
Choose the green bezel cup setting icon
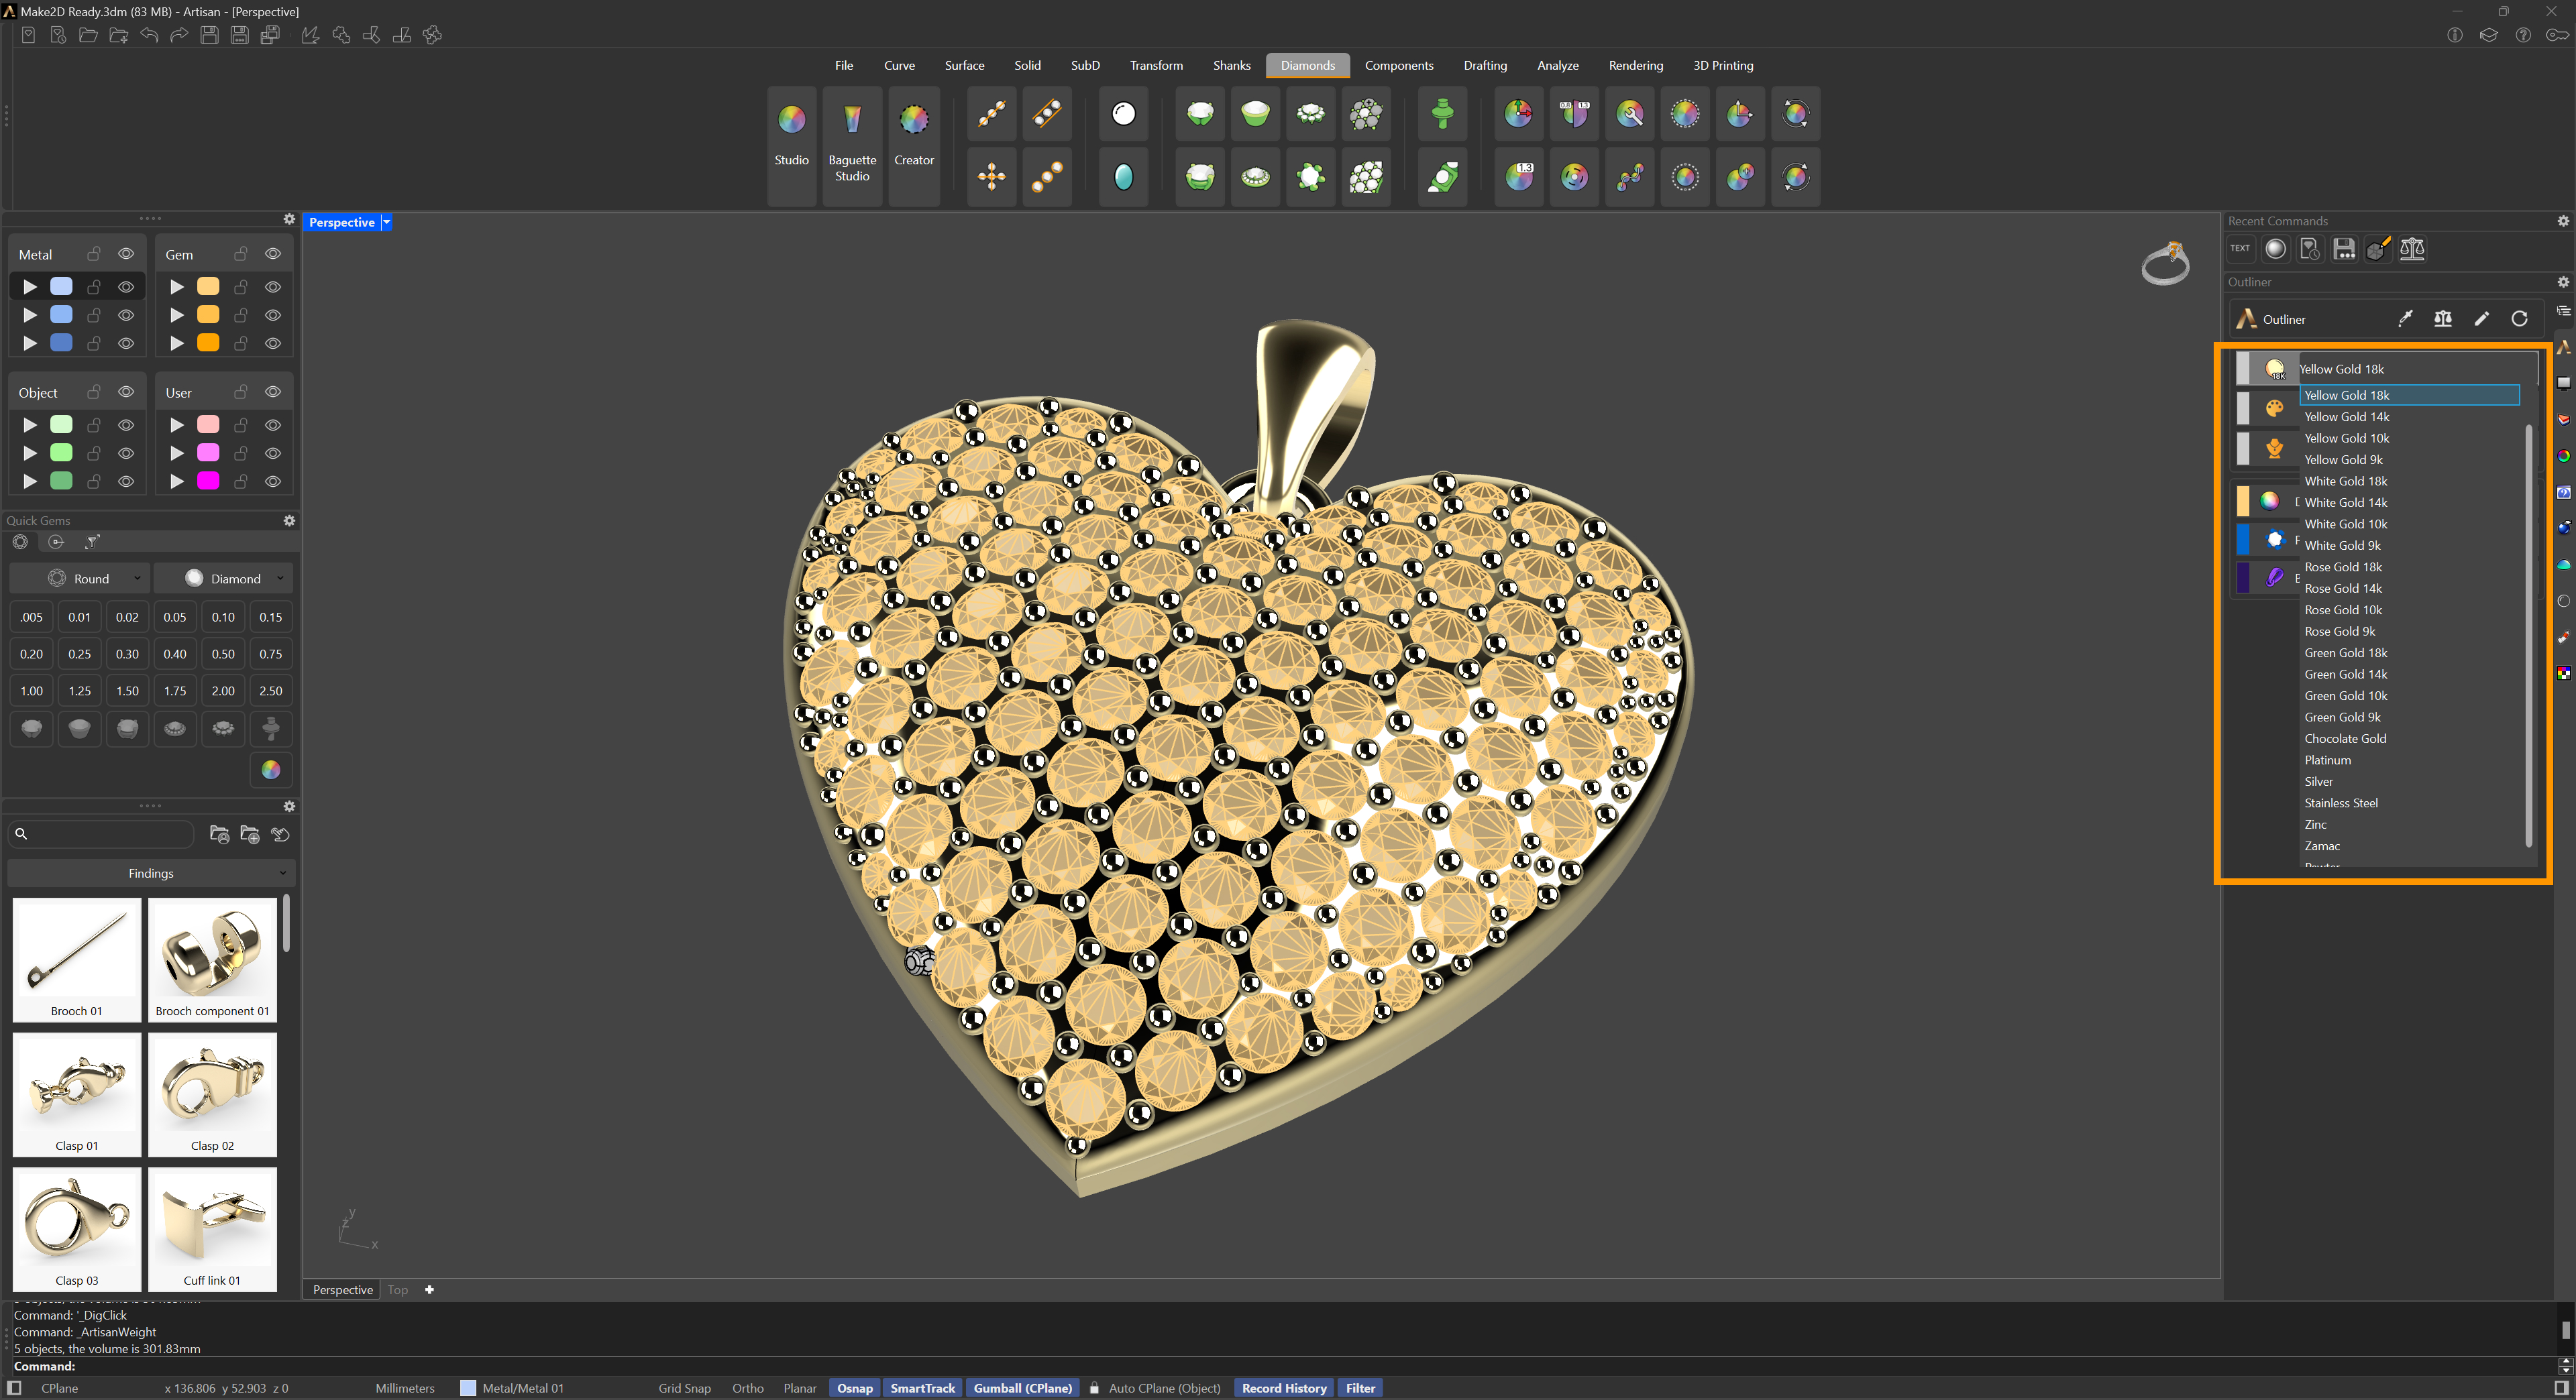tap(1255, 114)
